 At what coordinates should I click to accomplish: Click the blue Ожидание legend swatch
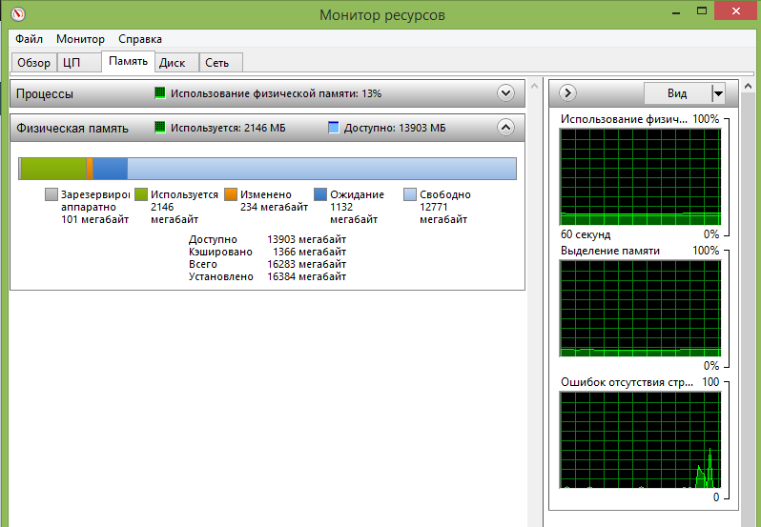pyautogui.click(x=320, y=194)
